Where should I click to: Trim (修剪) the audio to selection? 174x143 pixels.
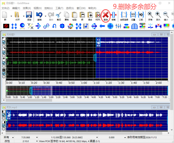coord(114,15)
